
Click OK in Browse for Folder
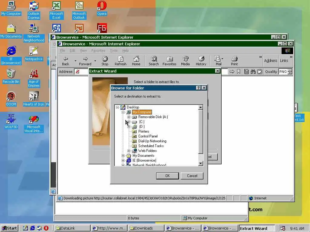(167, 176)
